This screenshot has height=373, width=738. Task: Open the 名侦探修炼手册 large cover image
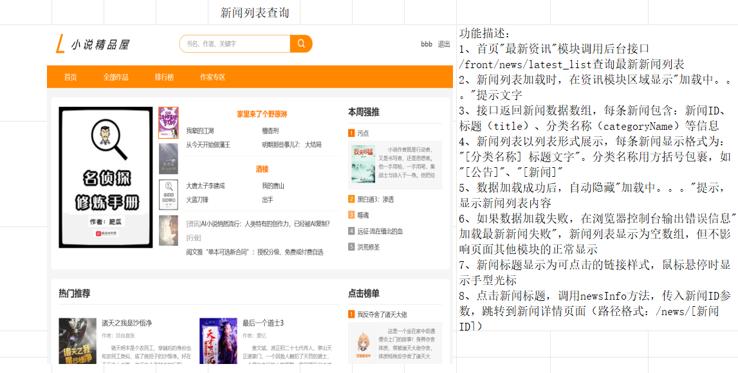(106, 177)
